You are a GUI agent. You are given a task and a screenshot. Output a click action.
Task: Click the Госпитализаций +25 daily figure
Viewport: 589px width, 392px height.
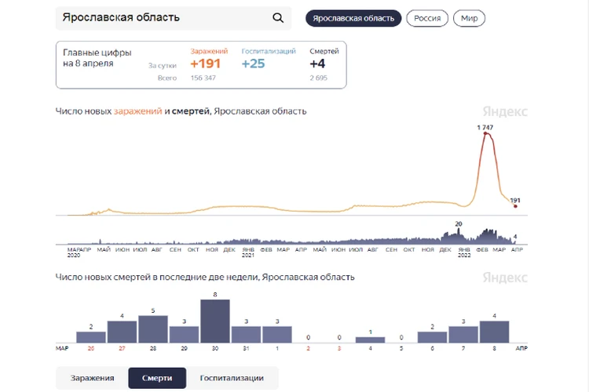pos(254,64)
